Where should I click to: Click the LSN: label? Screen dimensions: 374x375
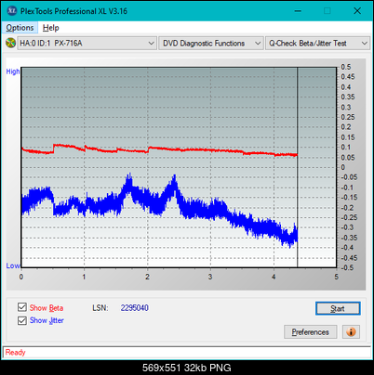pos(100,308)
